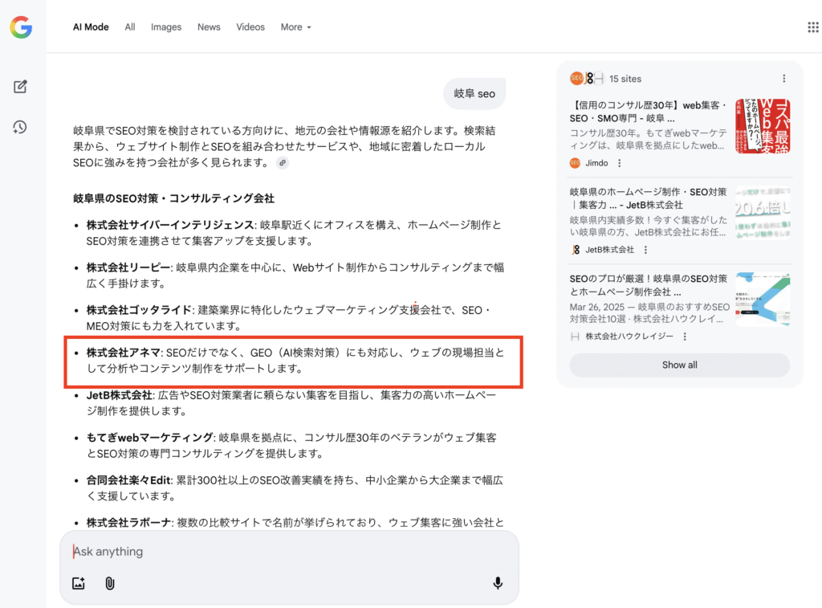The width and height of the screenshot is (822, 608).
Task: Click the link icon after the summary paragraph
Action: pyautogui.click(x=282, y=163)
